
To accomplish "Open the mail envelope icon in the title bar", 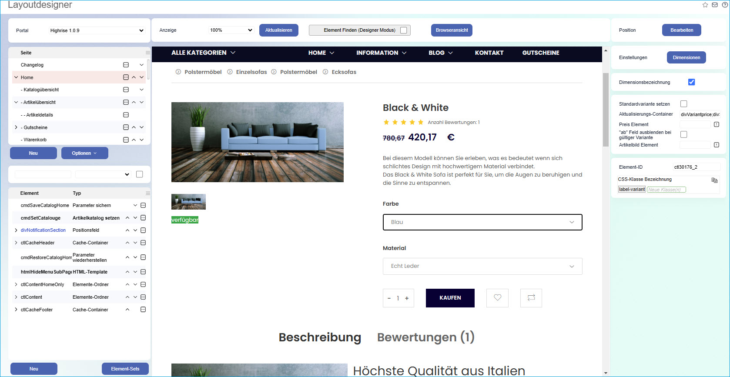I will [x=715, y=5].
